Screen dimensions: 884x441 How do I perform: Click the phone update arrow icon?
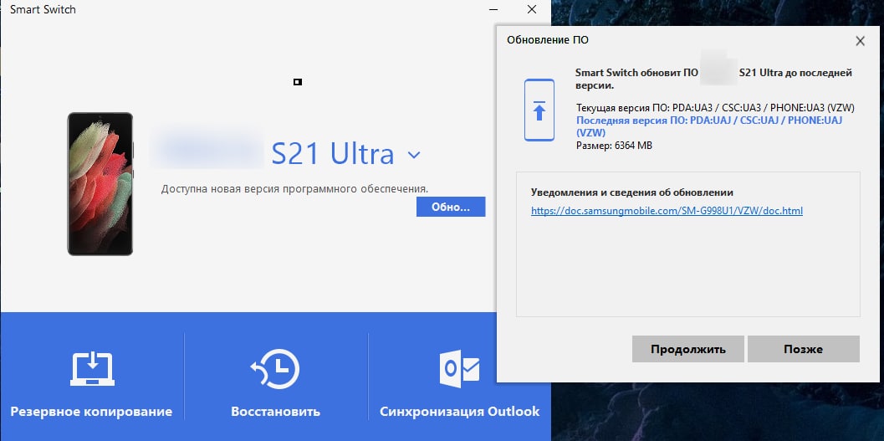pos(539,110)
